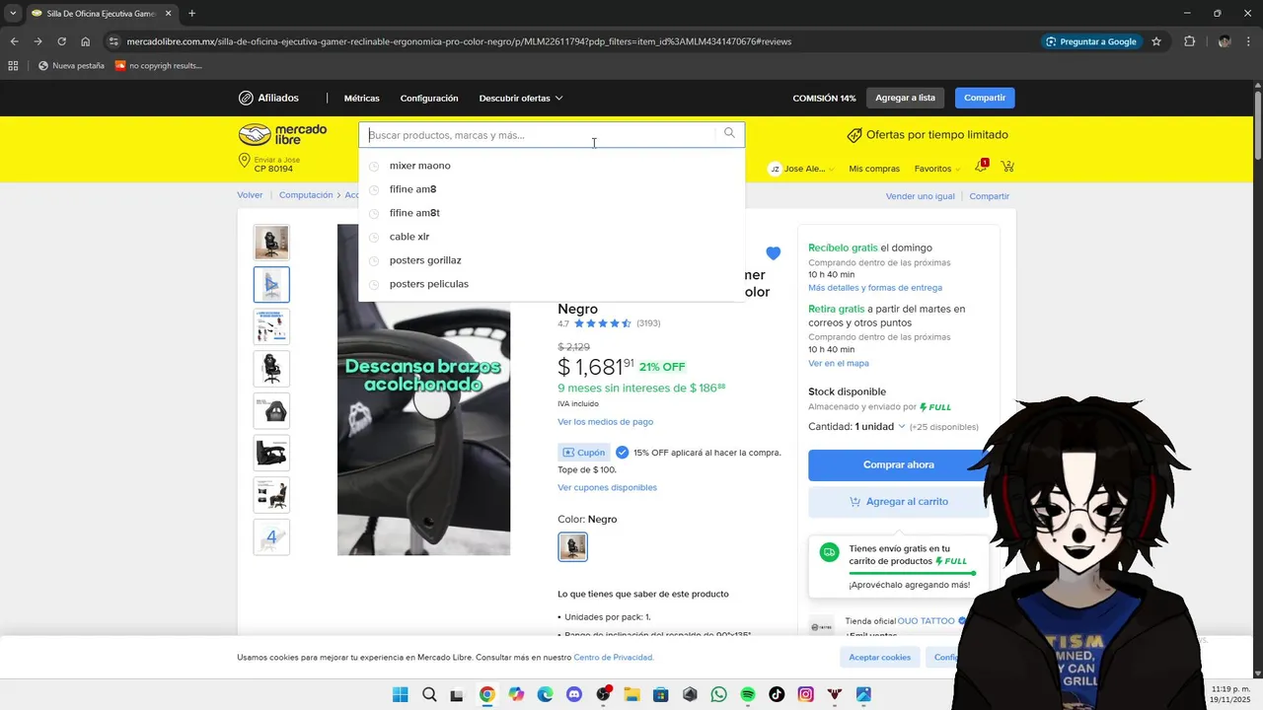This screenshot has height=710, width=1263.
Task: Open Computación breadcrumb link
Action: coord(306,195)
